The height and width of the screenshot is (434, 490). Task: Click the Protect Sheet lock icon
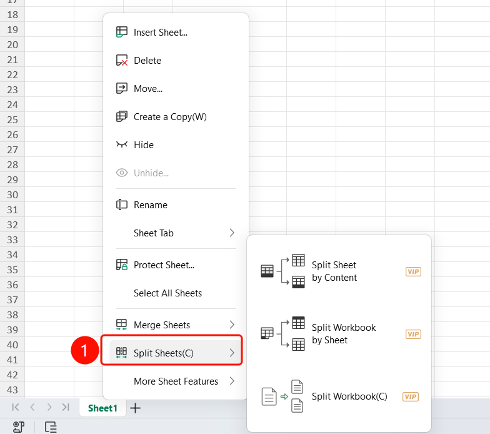point(121,265)
